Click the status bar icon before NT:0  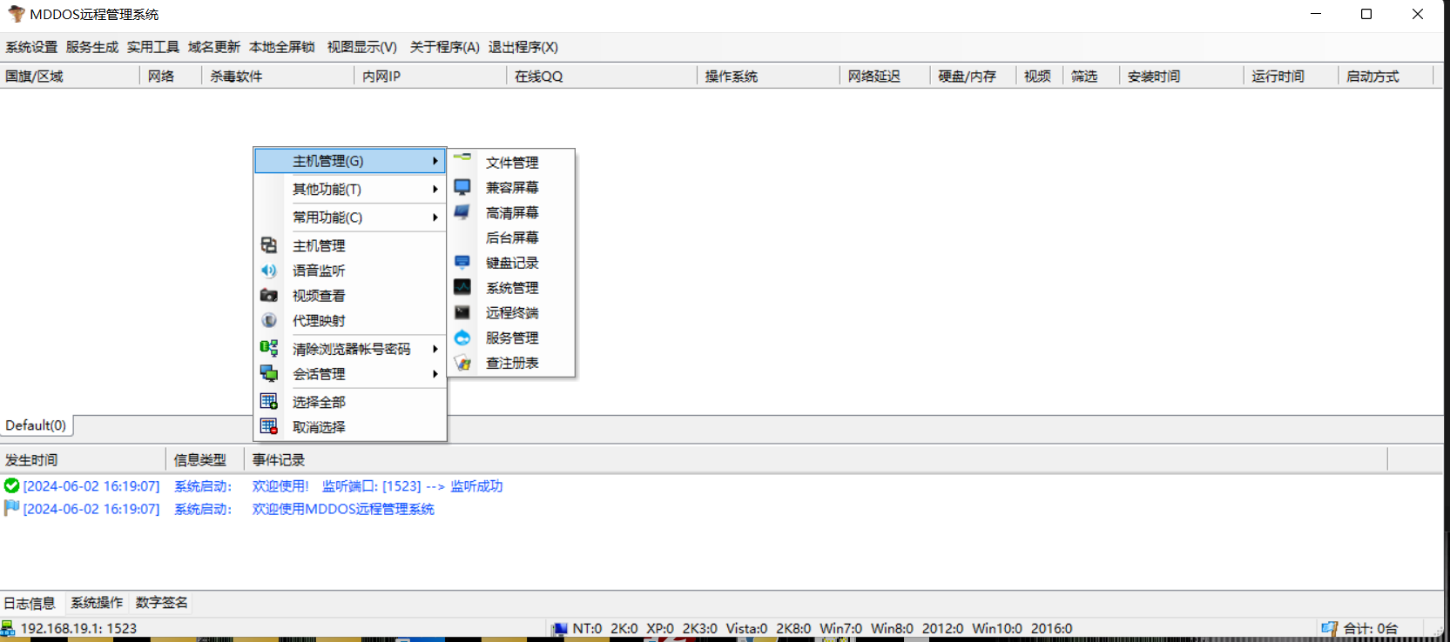point(560,628)
